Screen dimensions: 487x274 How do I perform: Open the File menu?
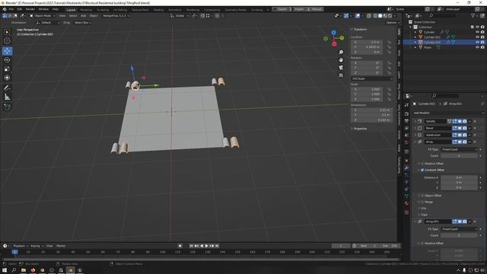[x=11, y=9]
